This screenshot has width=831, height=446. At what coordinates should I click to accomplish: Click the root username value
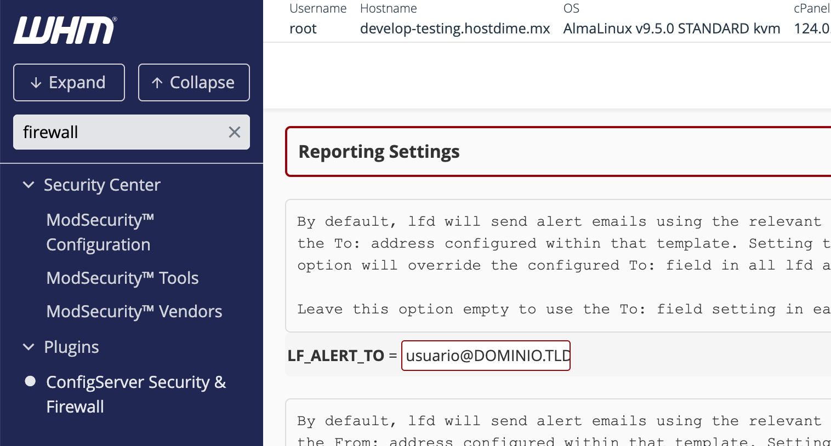[303, 28]
